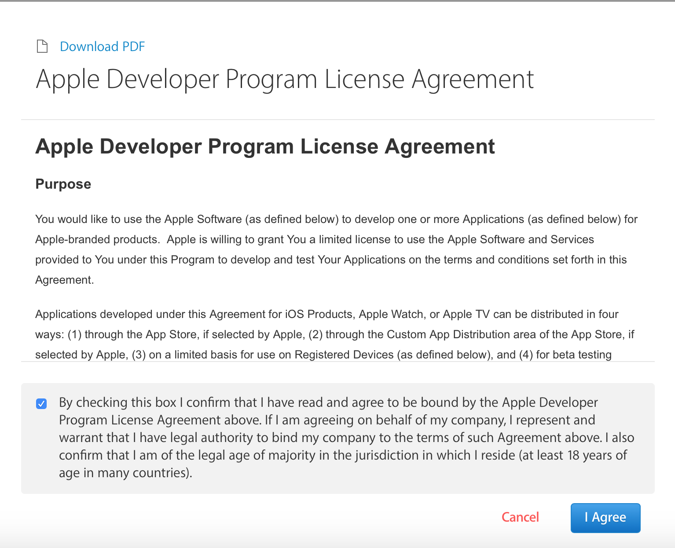Click the Cancel link
This screenshot has width=675, height=548.
[520, 517]
